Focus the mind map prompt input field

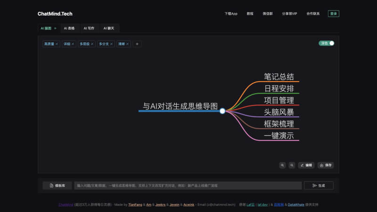(x=188, y=186)
